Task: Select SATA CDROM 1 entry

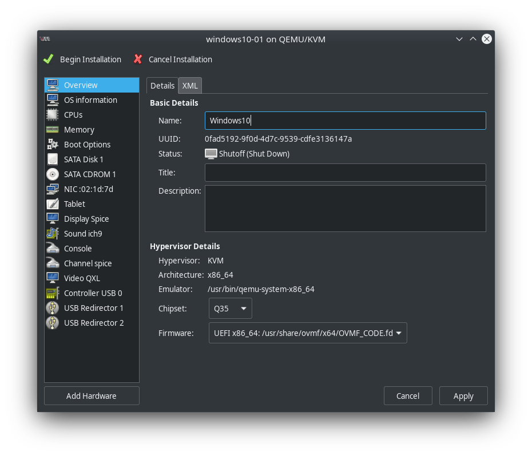Action: tap(92, 174)
